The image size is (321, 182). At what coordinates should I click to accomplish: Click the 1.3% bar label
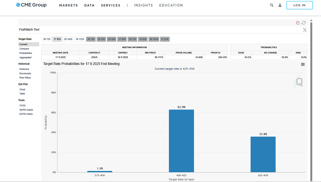coord(100,168)
